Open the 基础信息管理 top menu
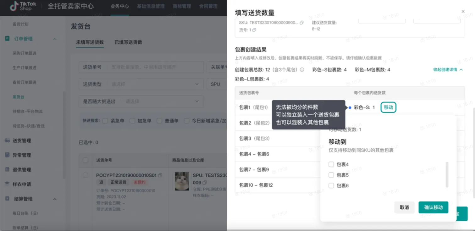The width and height of the screenshot is (475, 231). (151, 6)
